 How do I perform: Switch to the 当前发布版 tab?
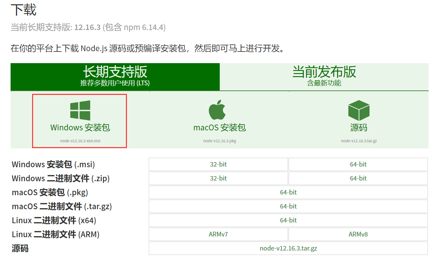click(324, 76)
